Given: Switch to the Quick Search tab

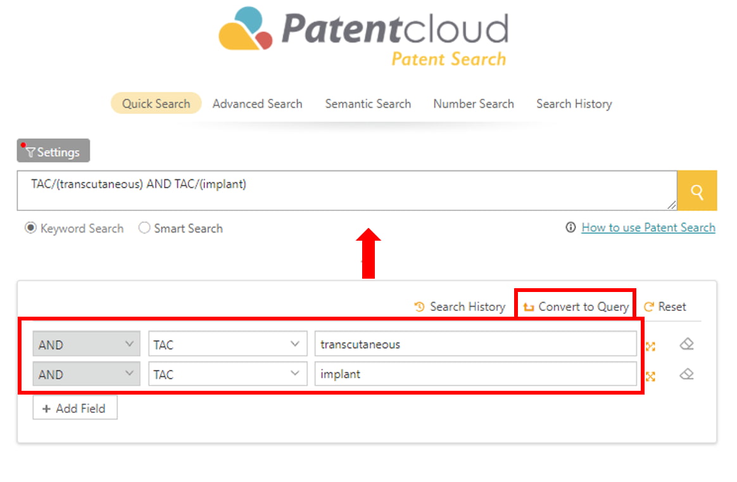Looking at the screenshot, I should pyautogui.click(x=156, y=103).
